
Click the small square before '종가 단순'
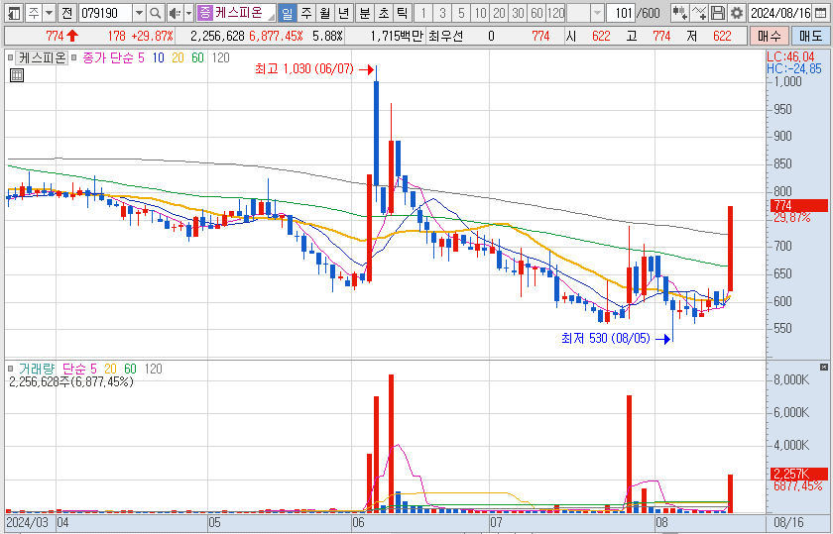point(74,57)
